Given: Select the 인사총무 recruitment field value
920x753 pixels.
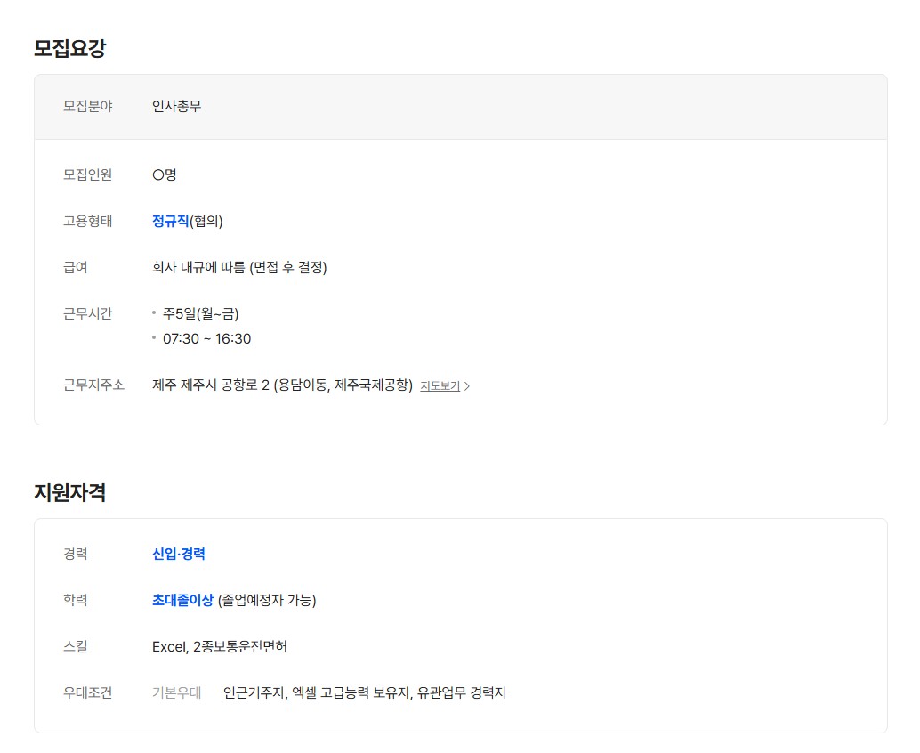Looking at the screenshot, I should click(x=176, y=106).
